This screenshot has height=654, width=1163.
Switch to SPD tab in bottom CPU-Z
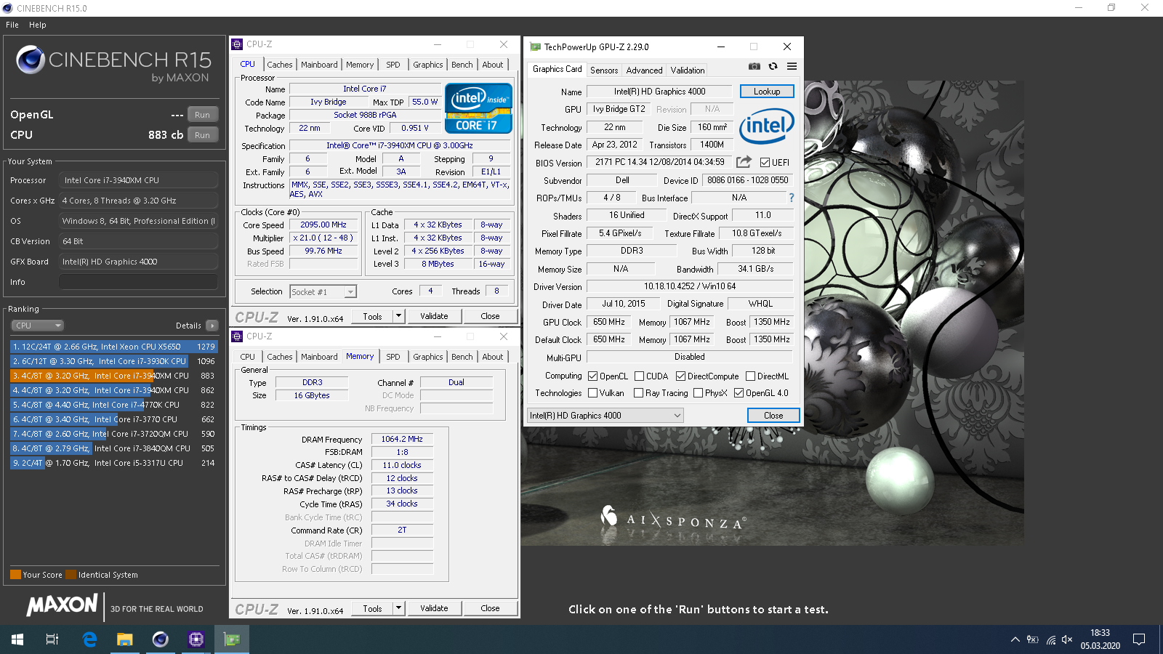[x=393, y=357]
